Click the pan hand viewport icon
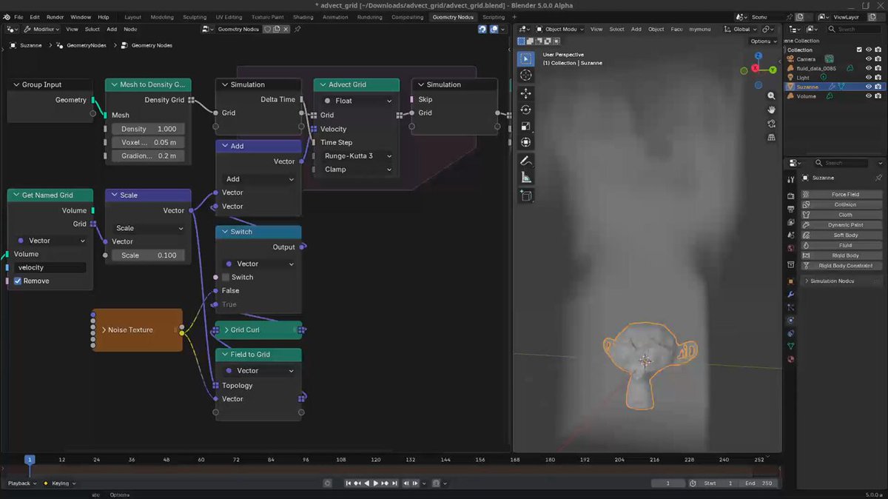 click(771, 110)
